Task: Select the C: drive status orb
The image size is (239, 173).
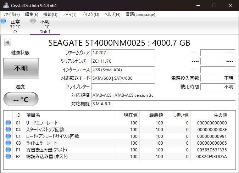Action: [x=4, y=21]
